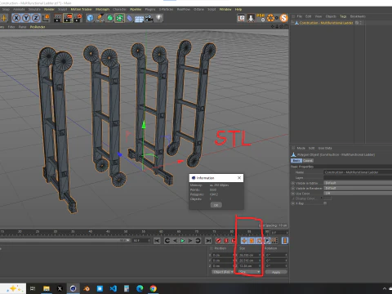The width and height of the screenshot is (392, 294).
Task: Select the Spline Pen tool icon
Action: click(x=100, y=18)
